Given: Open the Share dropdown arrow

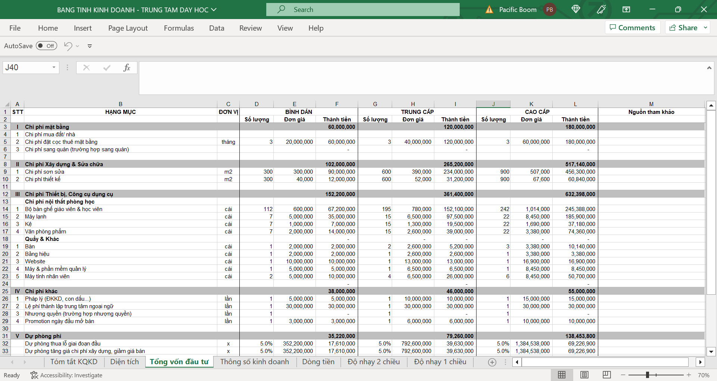Looking at the screenshot, I should pyautogui.click(x=705, y=28).
